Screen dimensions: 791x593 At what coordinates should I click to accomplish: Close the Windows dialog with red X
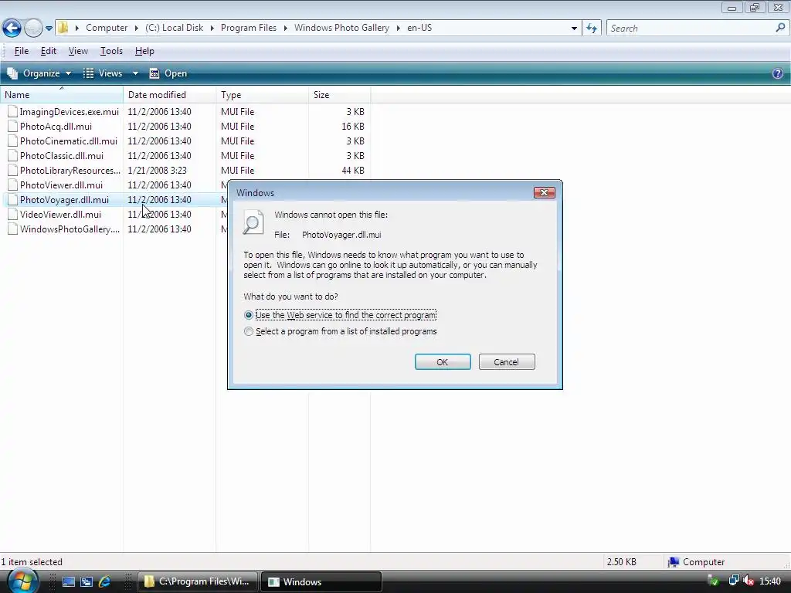pos(545,192)
